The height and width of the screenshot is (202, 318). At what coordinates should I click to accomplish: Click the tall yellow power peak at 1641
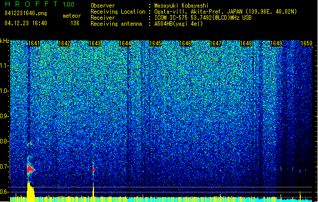(x=31, y=192)
